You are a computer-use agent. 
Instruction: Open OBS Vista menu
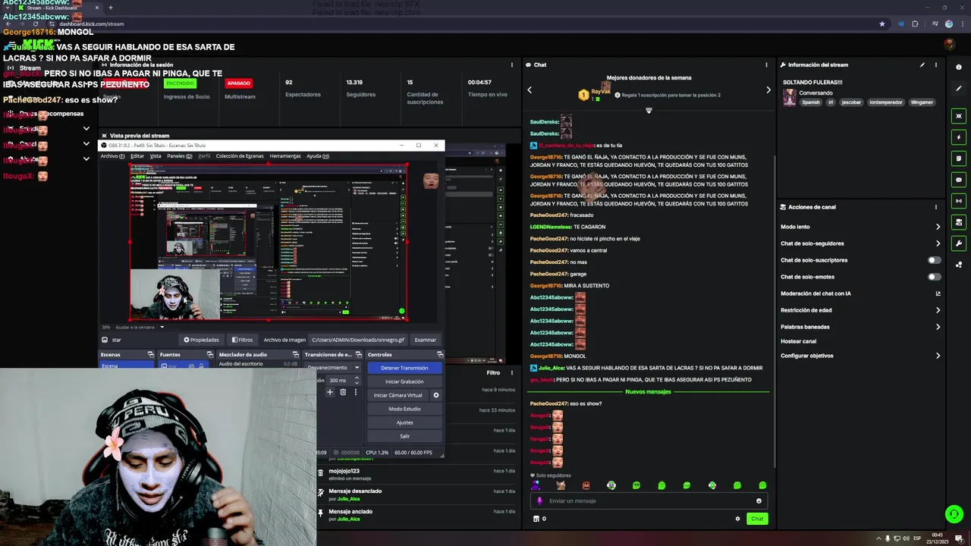[156, 156]
